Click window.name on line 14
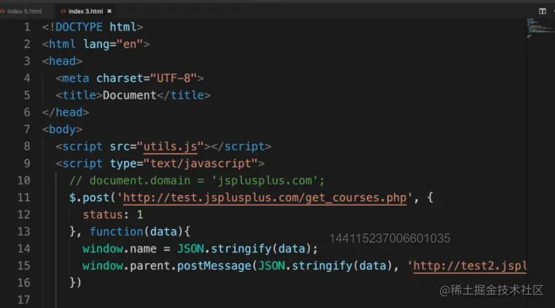The height and width of the screenshot is (308, 555). [120, 249]
